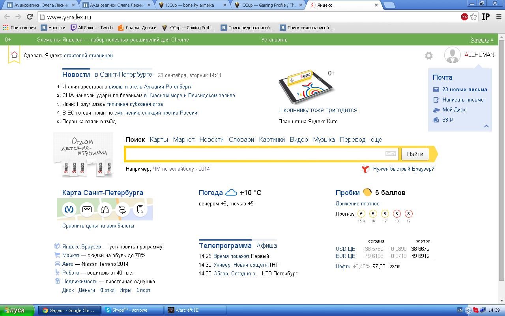The height and width of the screenshot is (316, 505).
Task: Click 'Написать письмо' link
Action: click(x=463, y=100)
